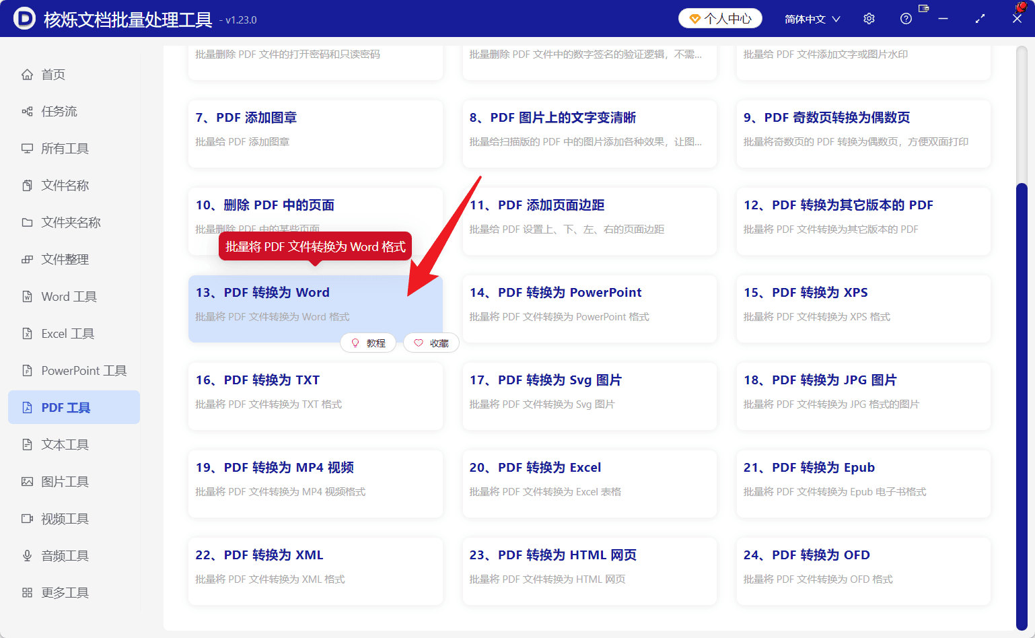
Task: Click the 教程 tutorial button
Action: (369, 343)
